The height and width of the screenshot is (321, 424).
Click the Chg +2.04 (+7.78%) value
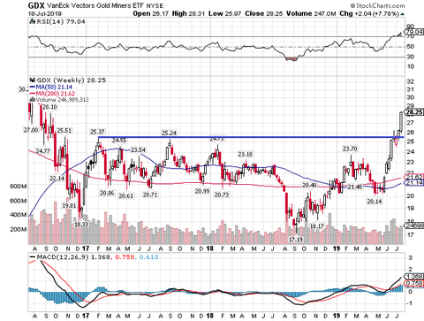(x=369, y=13)
